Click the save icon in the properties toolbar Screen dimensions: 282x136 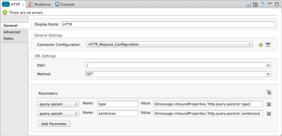click(249, 5)
